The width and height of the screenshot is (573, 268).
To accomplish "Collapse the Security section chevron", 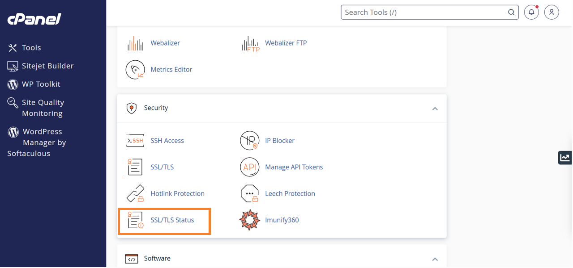I will tap(435, 109).
